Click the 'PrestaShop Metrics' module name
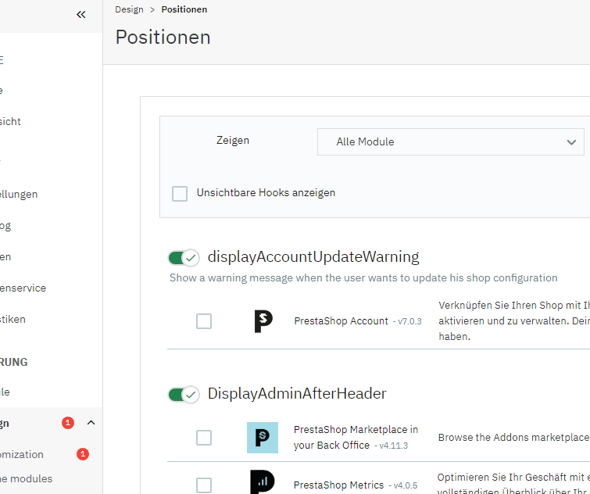Image resolution: width=590 pixels, height=494 pixels. pos(338,485)
